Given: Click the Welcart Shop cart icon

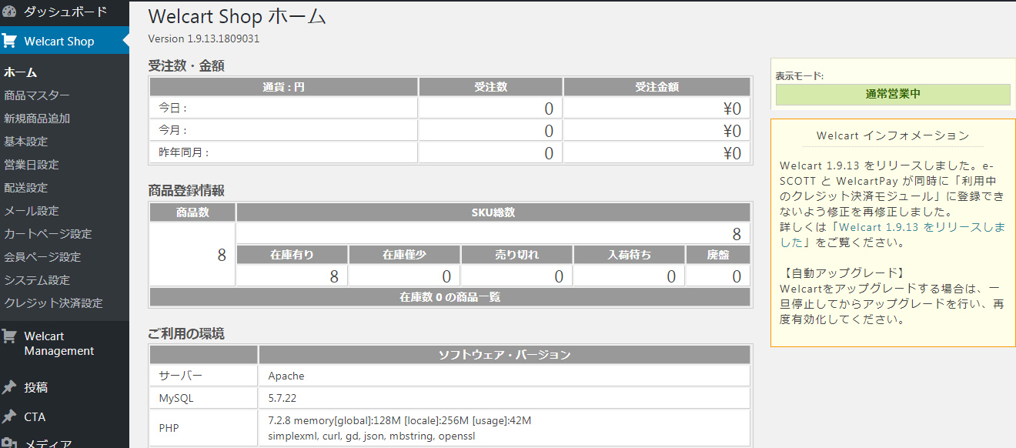Looking at the screenshot, I should point(9,41).
